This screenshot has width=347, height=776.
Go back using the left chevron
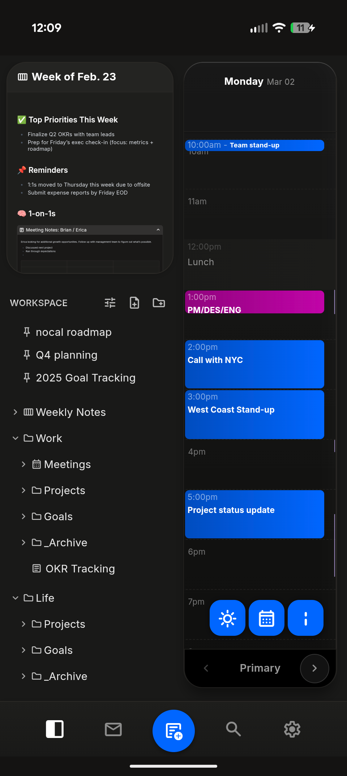[x=206, y=668]
